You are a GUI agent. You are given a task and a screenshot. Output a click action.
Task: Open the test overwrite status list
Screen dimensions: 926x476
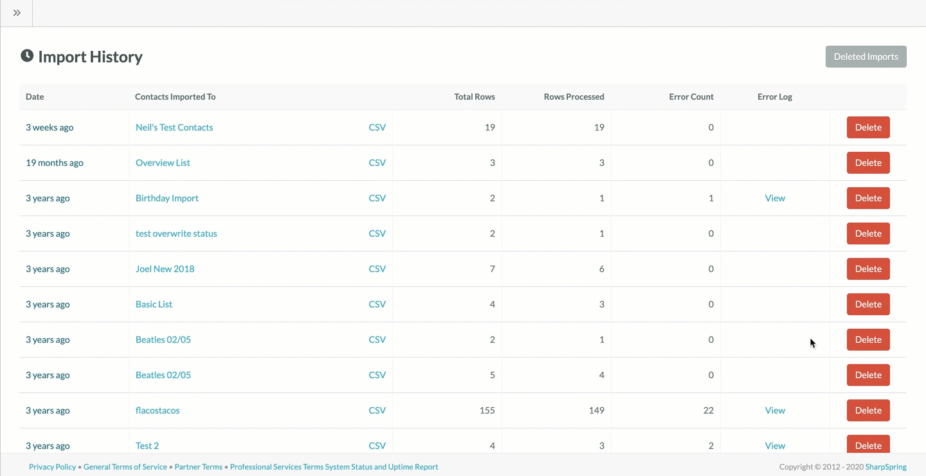[176, 233]
